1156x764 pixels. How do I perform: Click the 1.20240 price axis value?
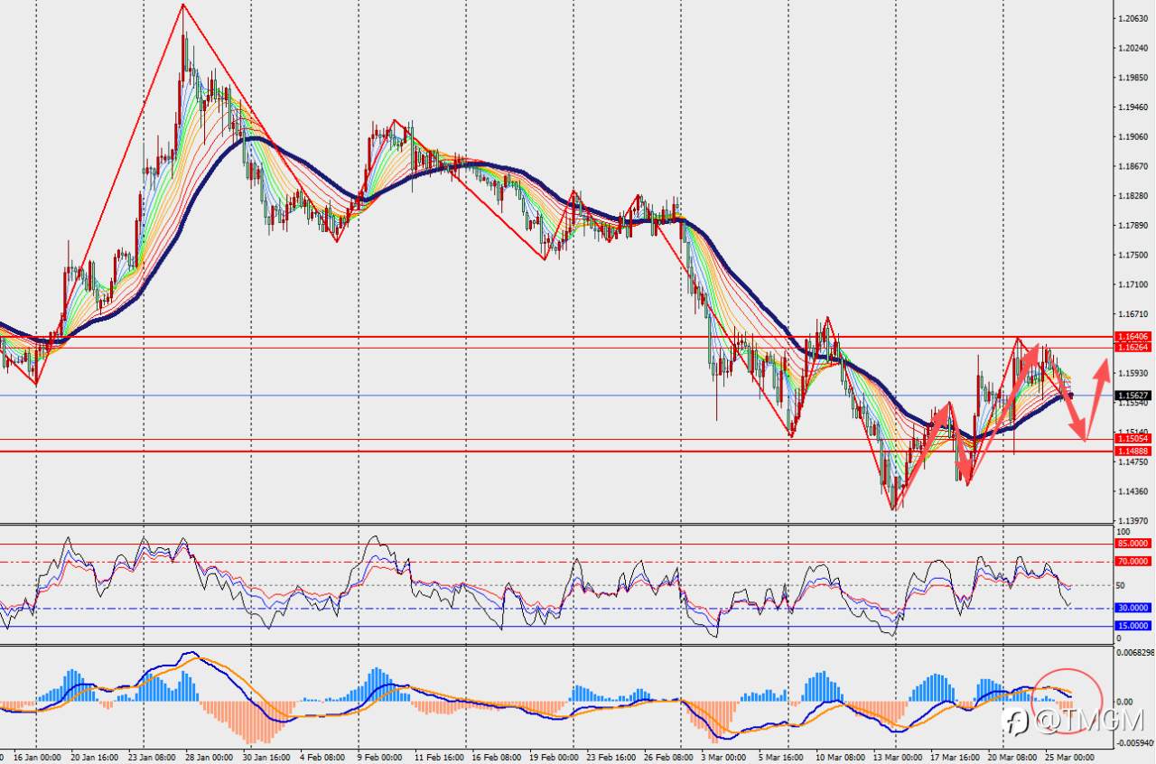click(1134, 48)
